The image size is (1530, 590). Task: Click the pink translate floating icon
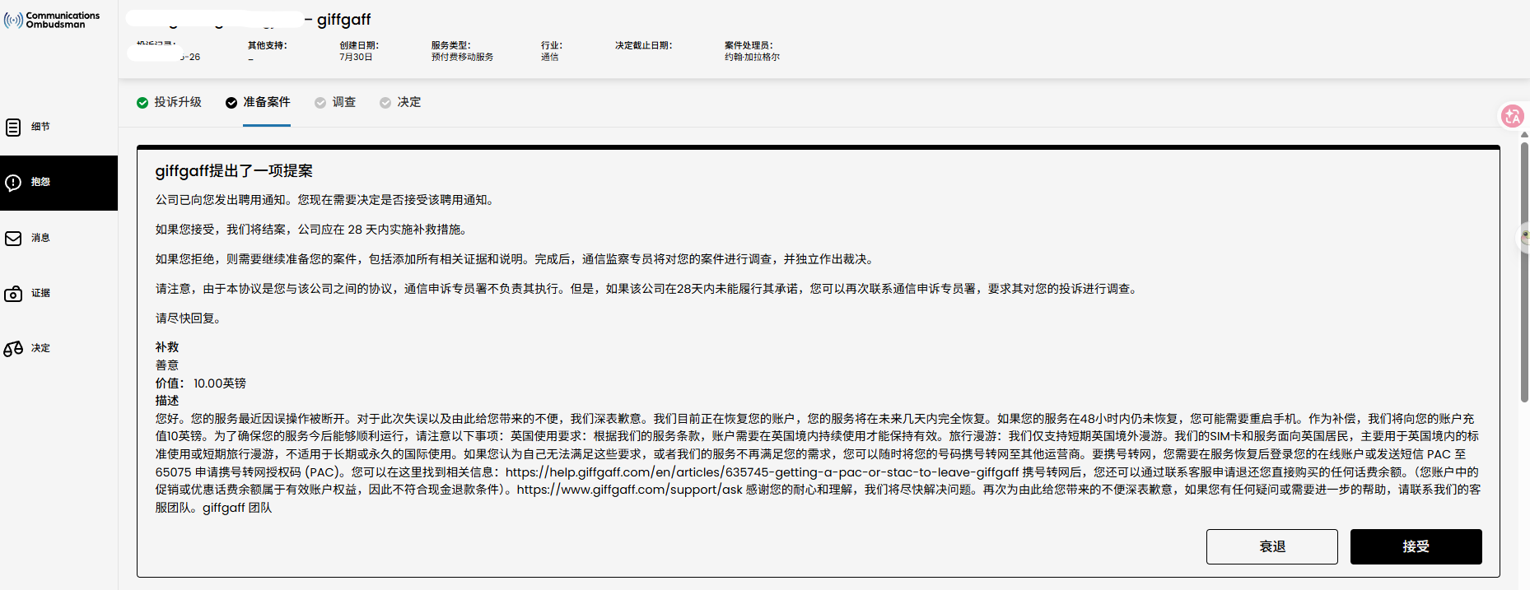coord(1512,116)
